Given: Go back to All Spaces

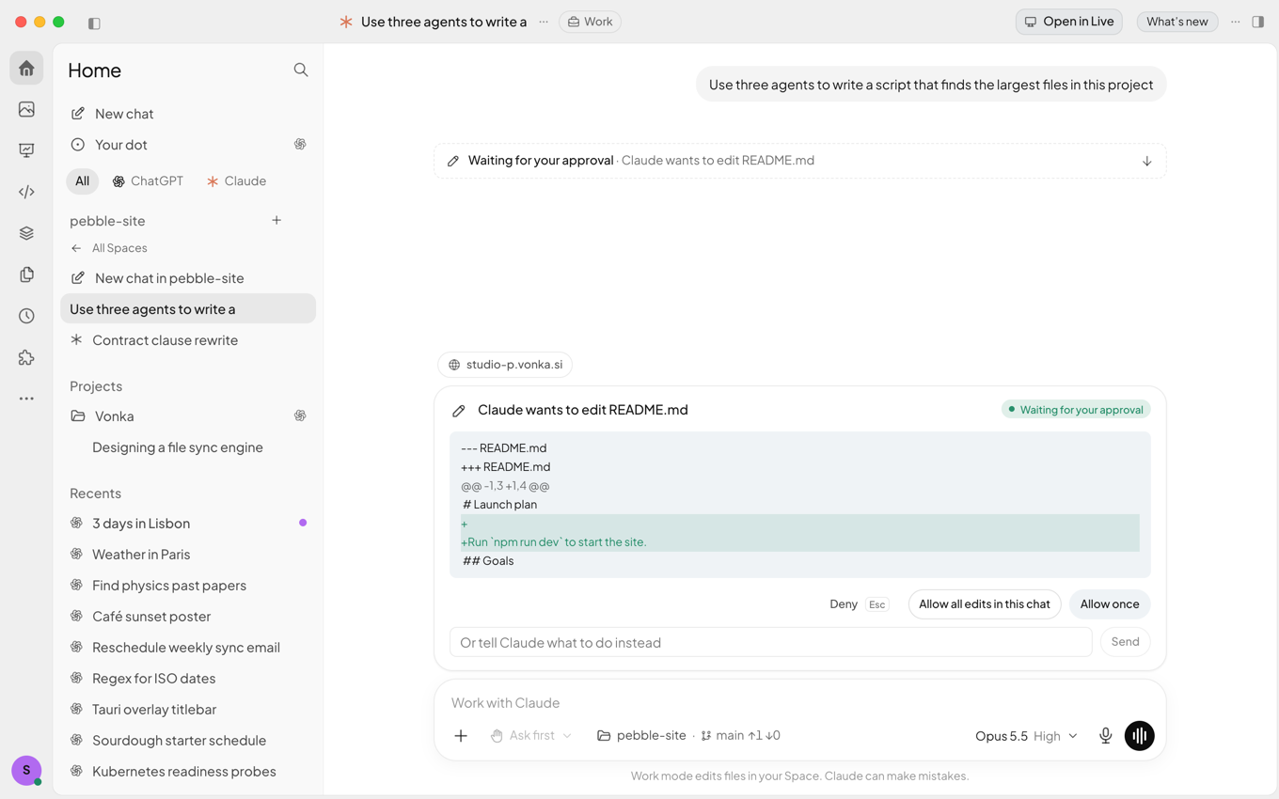Looking at the screenshot, I should coord(109,248).
